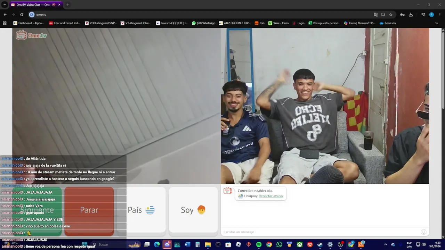Reload the ome.tv page
The image size is (445, 250).
point(22,15)
